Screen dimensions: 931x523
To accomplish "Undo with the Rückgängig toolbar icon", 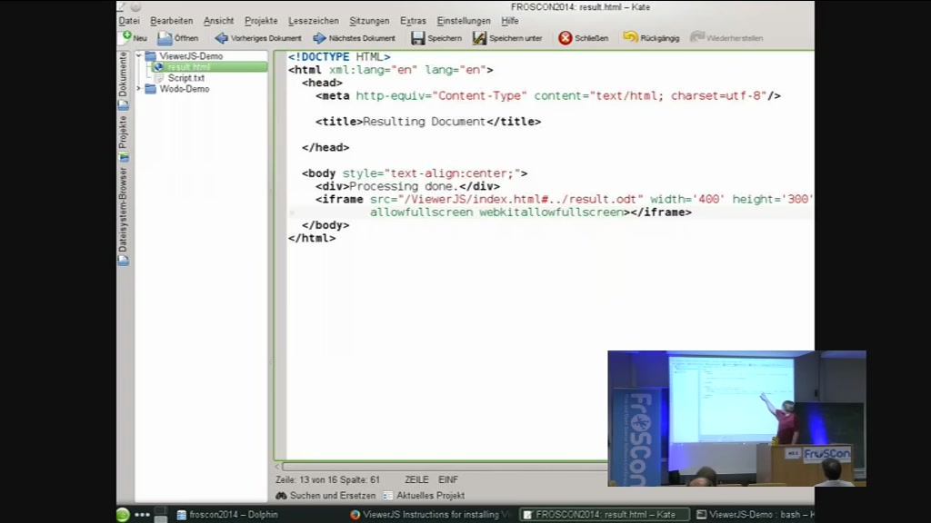I will [x=630, y=37].
